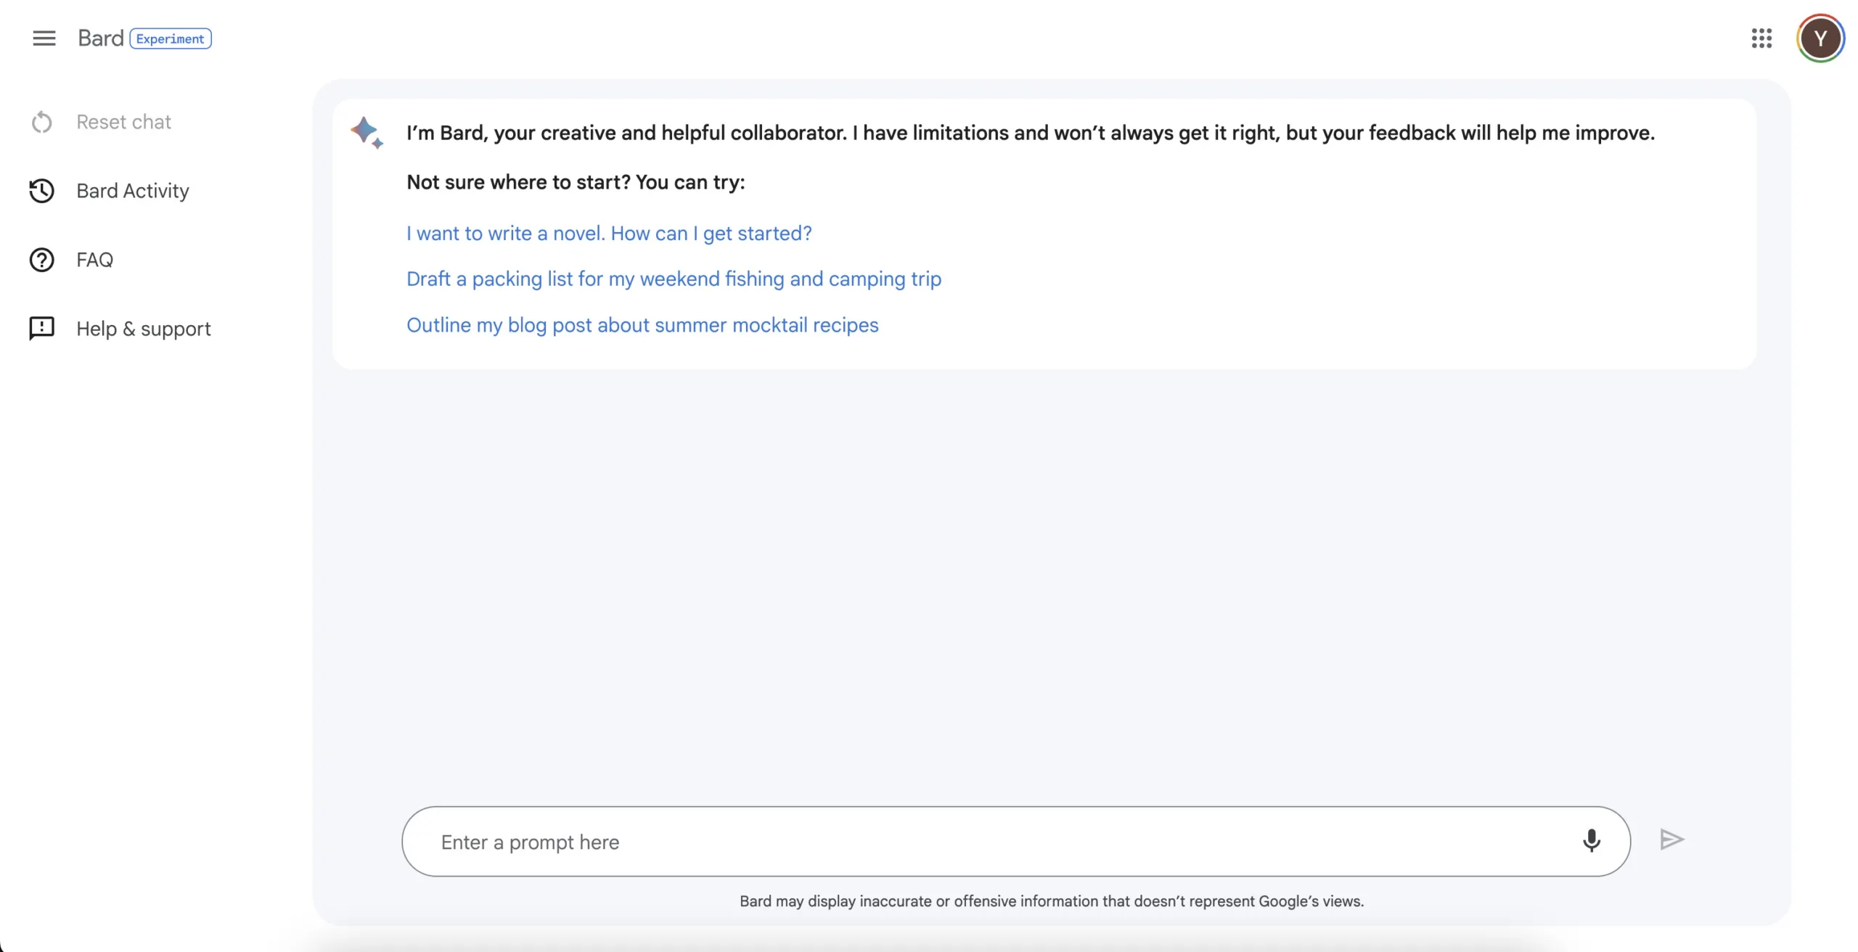Screen dimensions: 1858x952
Task: Open the Y account profile avatar
Action: (x=1820, y=38)
